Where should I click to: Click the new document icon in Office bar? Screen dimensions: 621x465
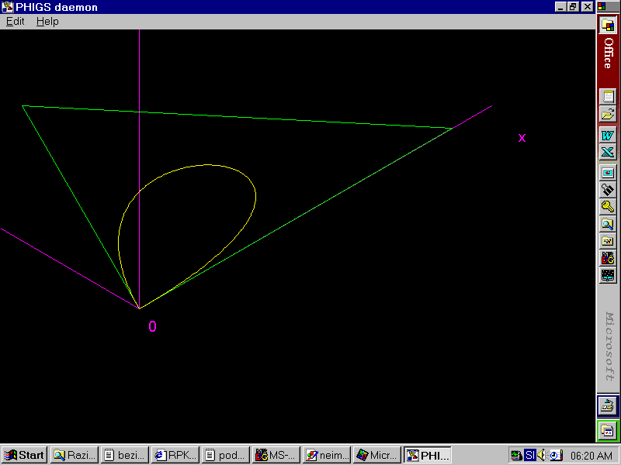point(608,97)
